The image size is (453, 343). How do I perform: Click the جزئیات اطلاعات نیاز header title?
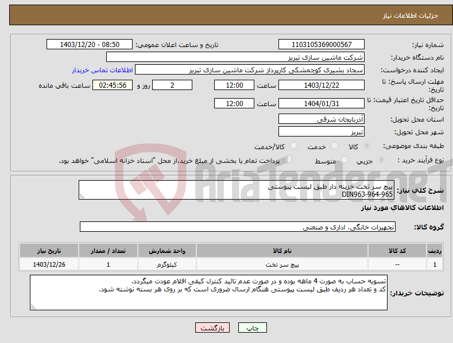(411, 15)
